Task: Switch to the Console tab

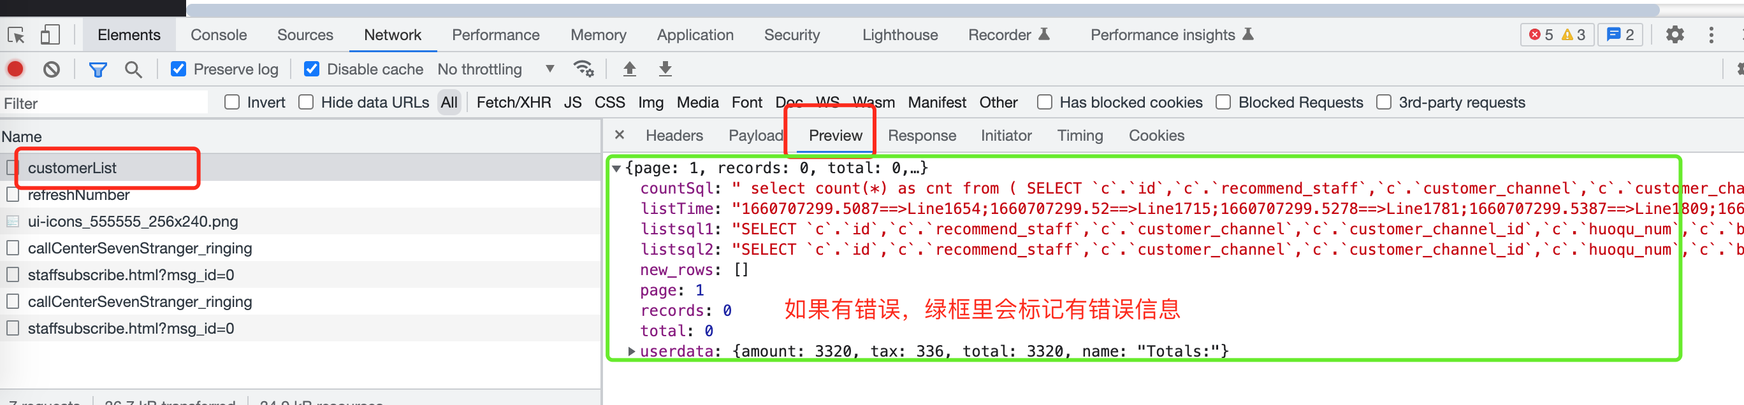Action: (x=218, y=35)
